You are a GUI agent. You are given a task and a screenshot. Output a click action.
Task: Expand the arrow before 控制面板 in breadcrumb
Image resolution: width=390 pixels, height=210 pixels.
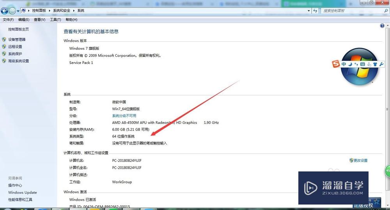point(29,11)
